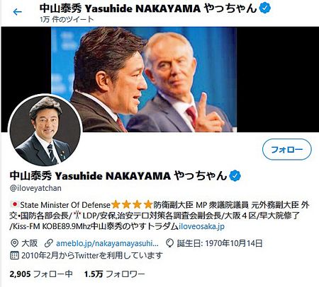Click the back arrow icon
The width and height of the screenshot is (319, 287).
click(x=18, y=12)
